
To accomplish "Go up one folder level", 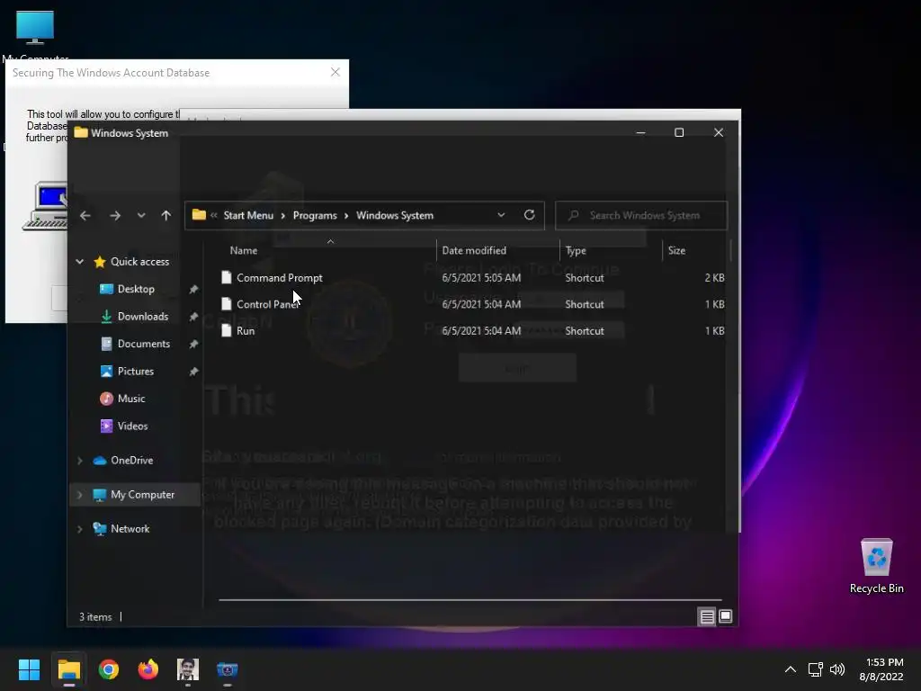I will tap(166, 216).
